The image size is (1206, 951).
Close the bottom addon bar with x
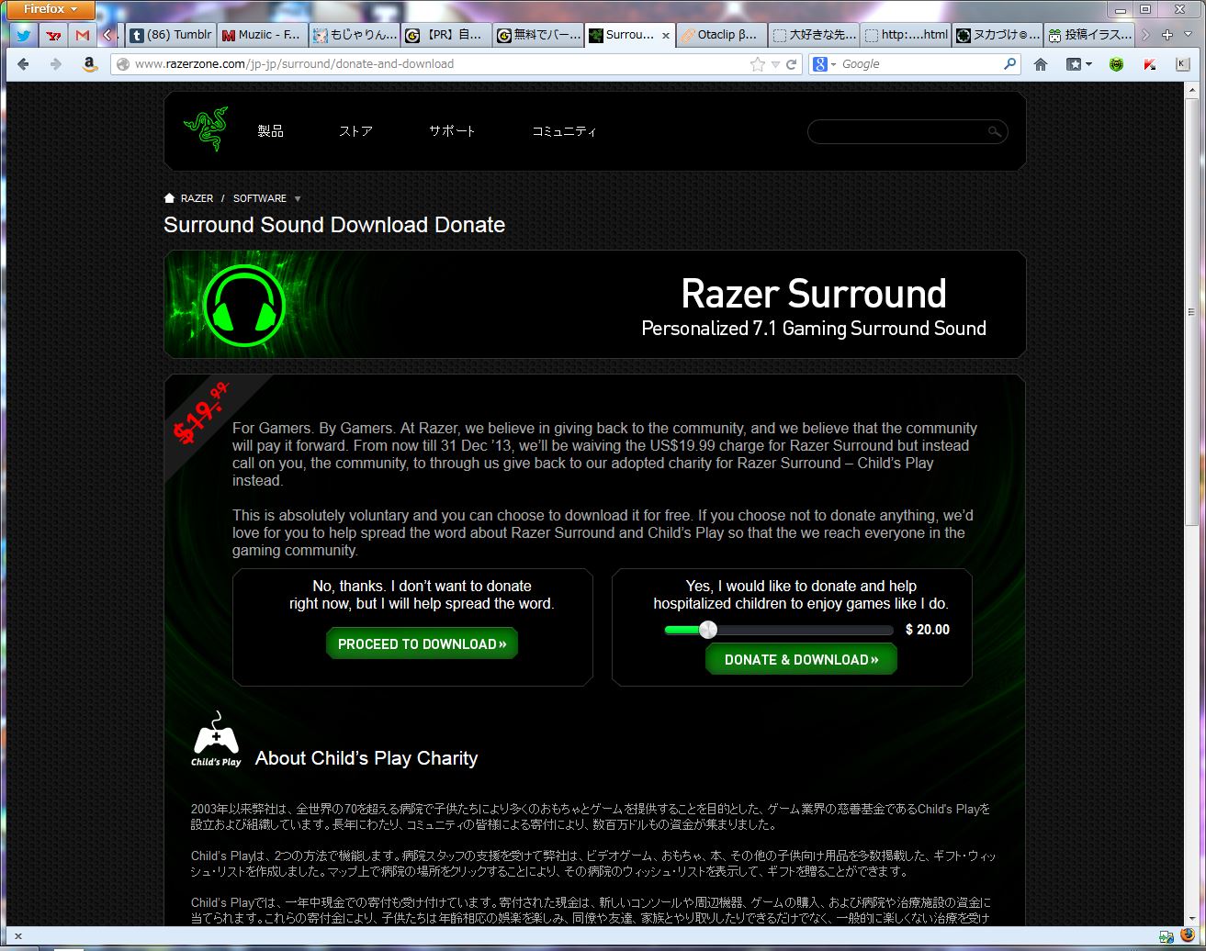(x=17, y=936)
